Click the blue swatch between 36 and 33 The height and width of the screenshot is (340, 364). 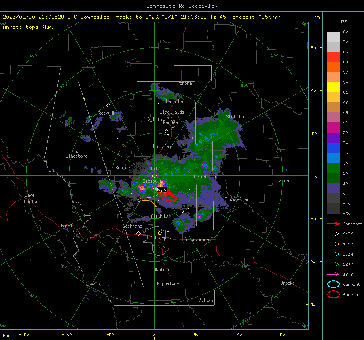(333, 148)
